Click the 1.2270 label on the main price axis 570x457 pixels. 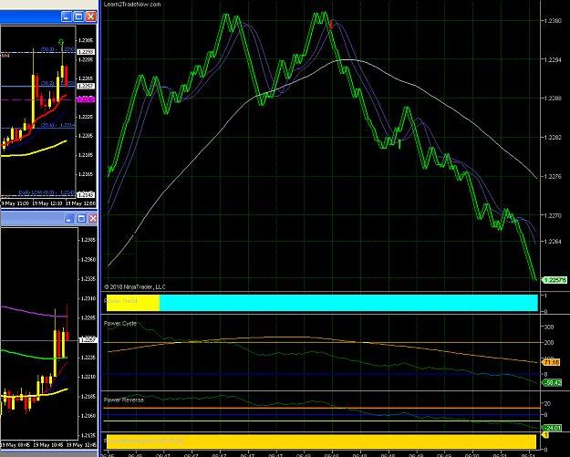[553, 215]
